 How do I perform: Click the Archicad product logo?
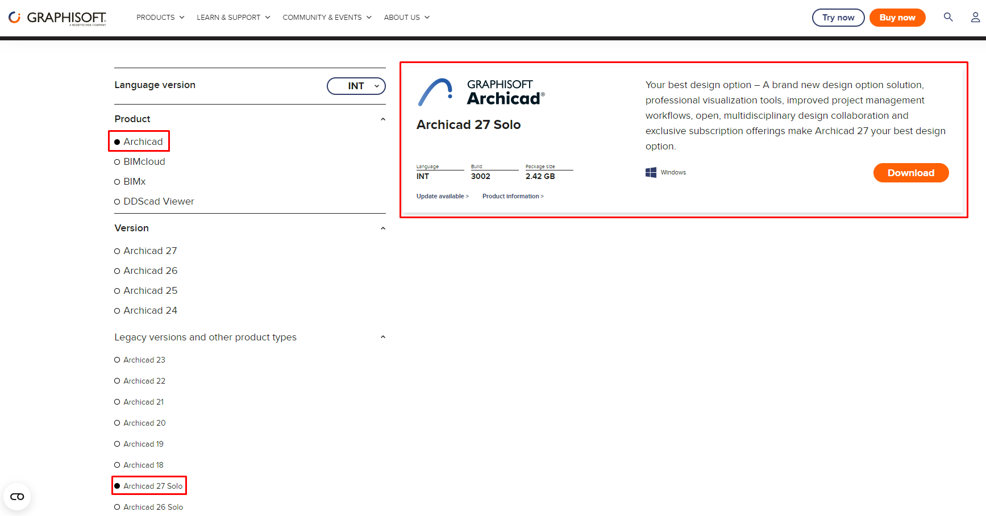click(x=480, y=91)
